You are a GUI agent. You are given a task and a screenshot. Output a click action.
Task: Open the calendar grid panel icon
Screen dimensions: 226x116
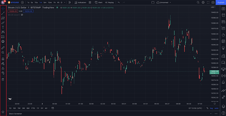pos(223,41)
